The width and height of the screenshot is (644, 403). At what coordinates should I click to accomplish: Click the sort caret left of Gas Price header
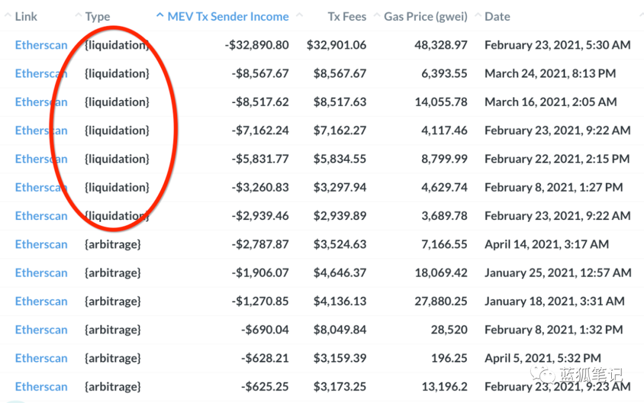click(377, 16)
